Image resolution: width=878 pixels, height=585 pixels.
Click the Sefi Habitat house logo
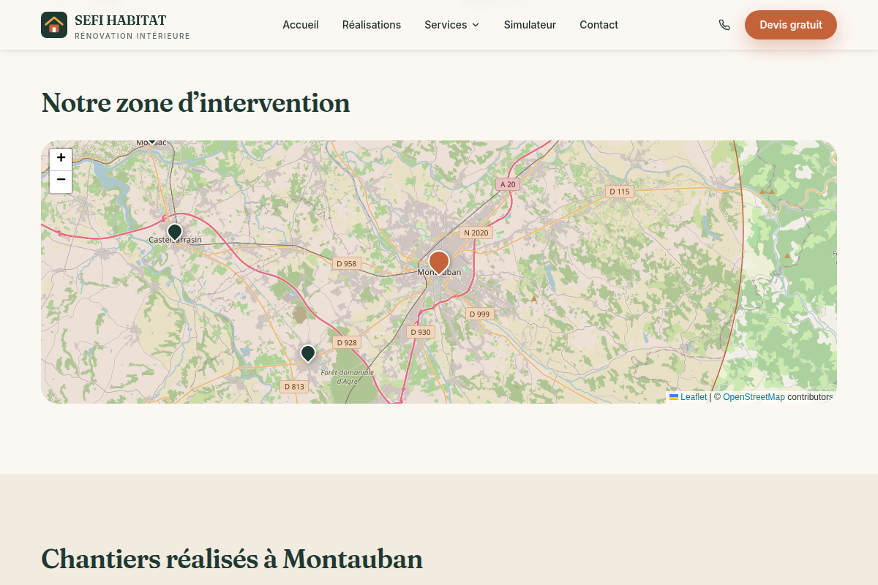point(54,25)
